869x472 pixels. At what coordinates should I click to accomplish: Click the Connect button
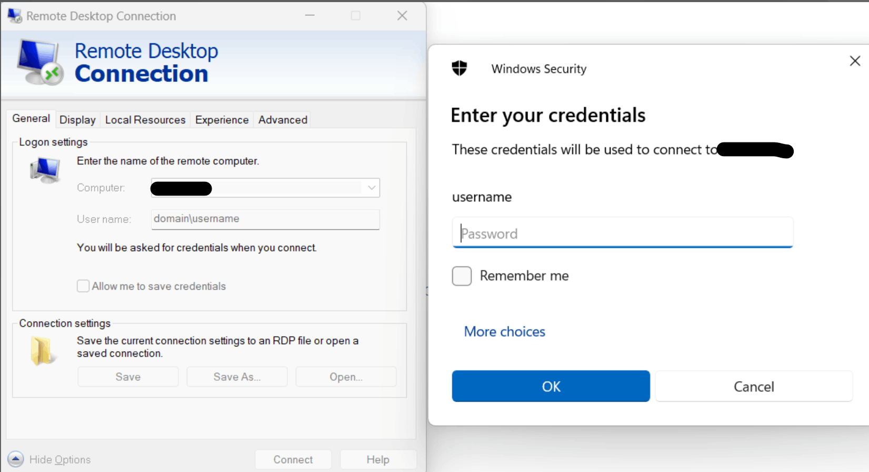click(x=293, y=459)
